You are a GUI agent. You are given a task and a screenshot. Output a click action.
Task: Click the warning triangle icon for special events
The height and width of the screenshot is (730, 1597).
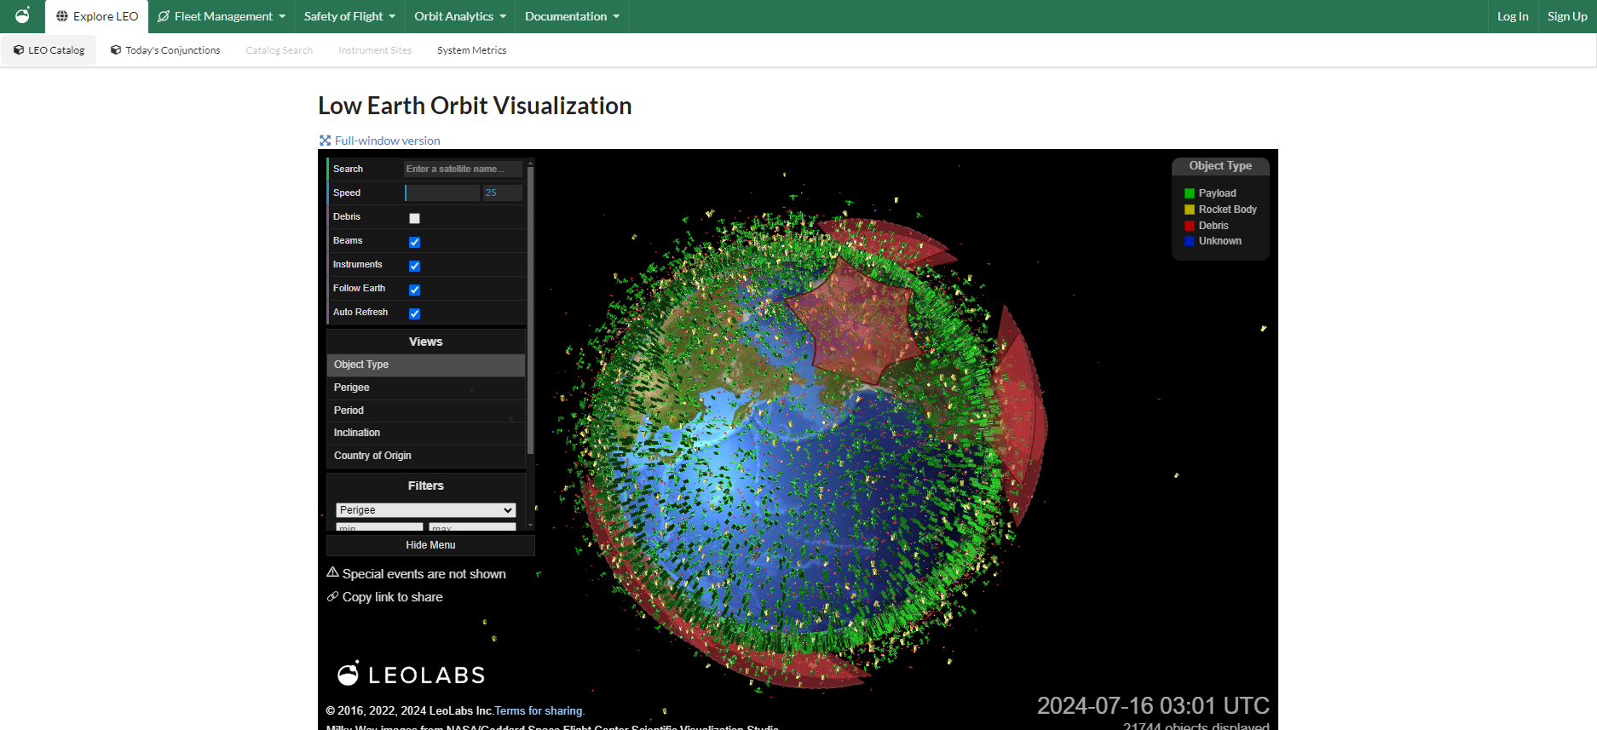click(x=333, y=572)
